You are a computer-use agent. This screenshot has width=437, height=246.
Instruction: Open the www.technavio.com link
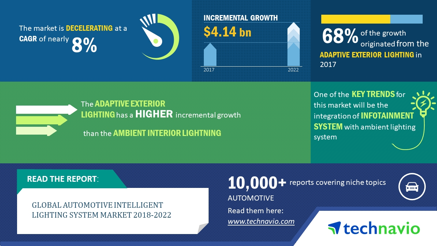(261, 221)
